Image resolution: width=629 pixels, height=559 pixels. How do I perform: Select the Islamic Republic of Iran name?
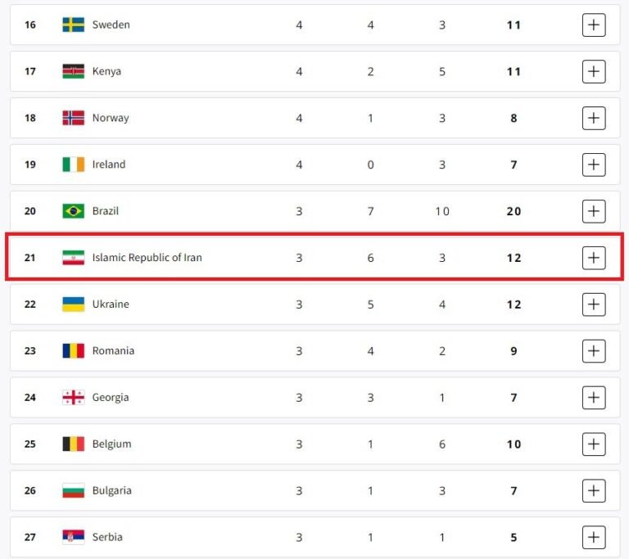click(x=147, y=258)
